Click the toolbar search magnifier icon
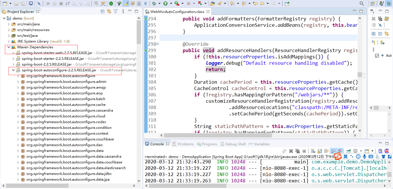 (362, 3)
